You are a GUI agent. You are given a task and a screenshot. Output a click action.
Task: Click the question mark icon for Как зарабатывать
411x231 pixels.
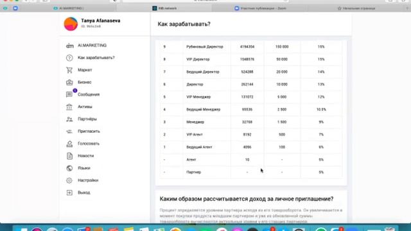pos(69,58)
